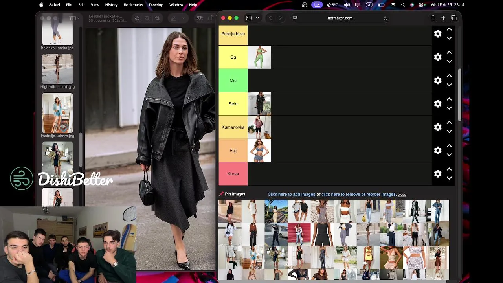Click 'click here to remove or reorder images'
503x283 pixels.
tap(358, 194)
